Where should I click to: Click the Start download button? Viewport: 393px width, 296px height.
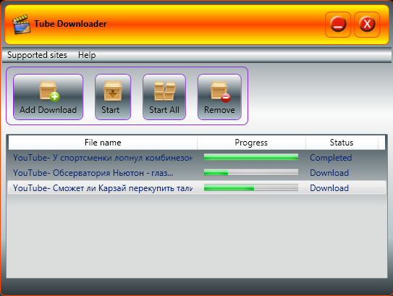pyautogui.click(x=113, y=97)
